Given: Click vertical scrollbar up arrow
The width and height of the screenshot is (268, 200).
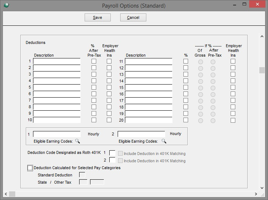Looking at the screenshot, I should pos(262,36).
